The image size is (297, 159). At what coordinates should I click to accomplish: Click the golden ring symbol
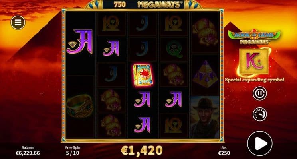[79, 106]
